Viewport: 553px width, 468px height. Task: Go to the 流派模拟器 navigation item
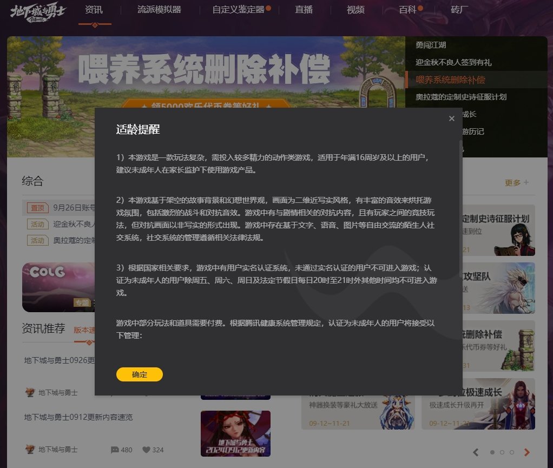pyautogui.click(x=159, y=10)
